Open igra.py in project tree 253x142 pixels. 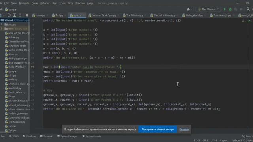[12, 71]
